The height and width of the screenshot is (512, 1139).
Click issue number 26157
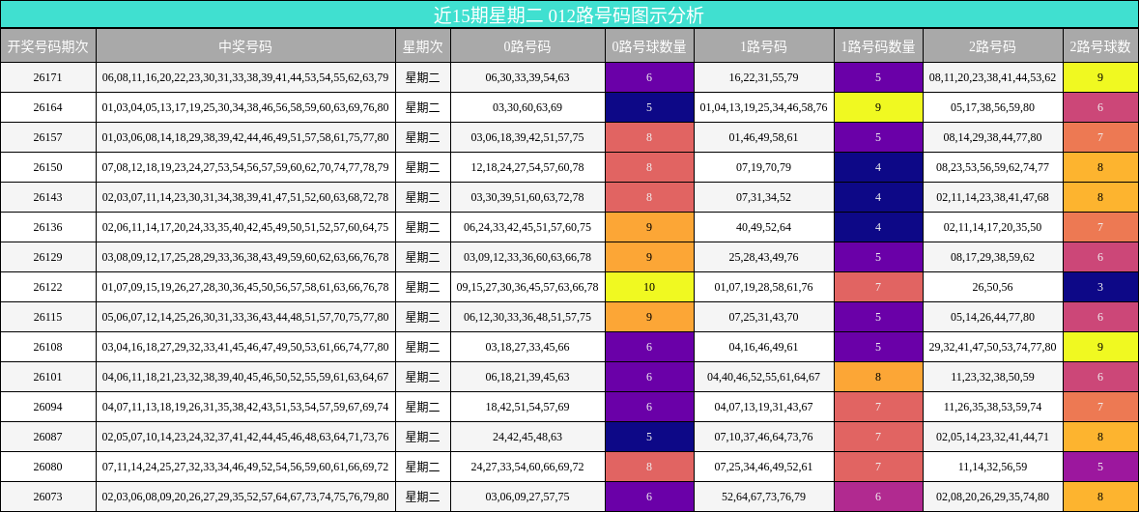click(48, 137)
